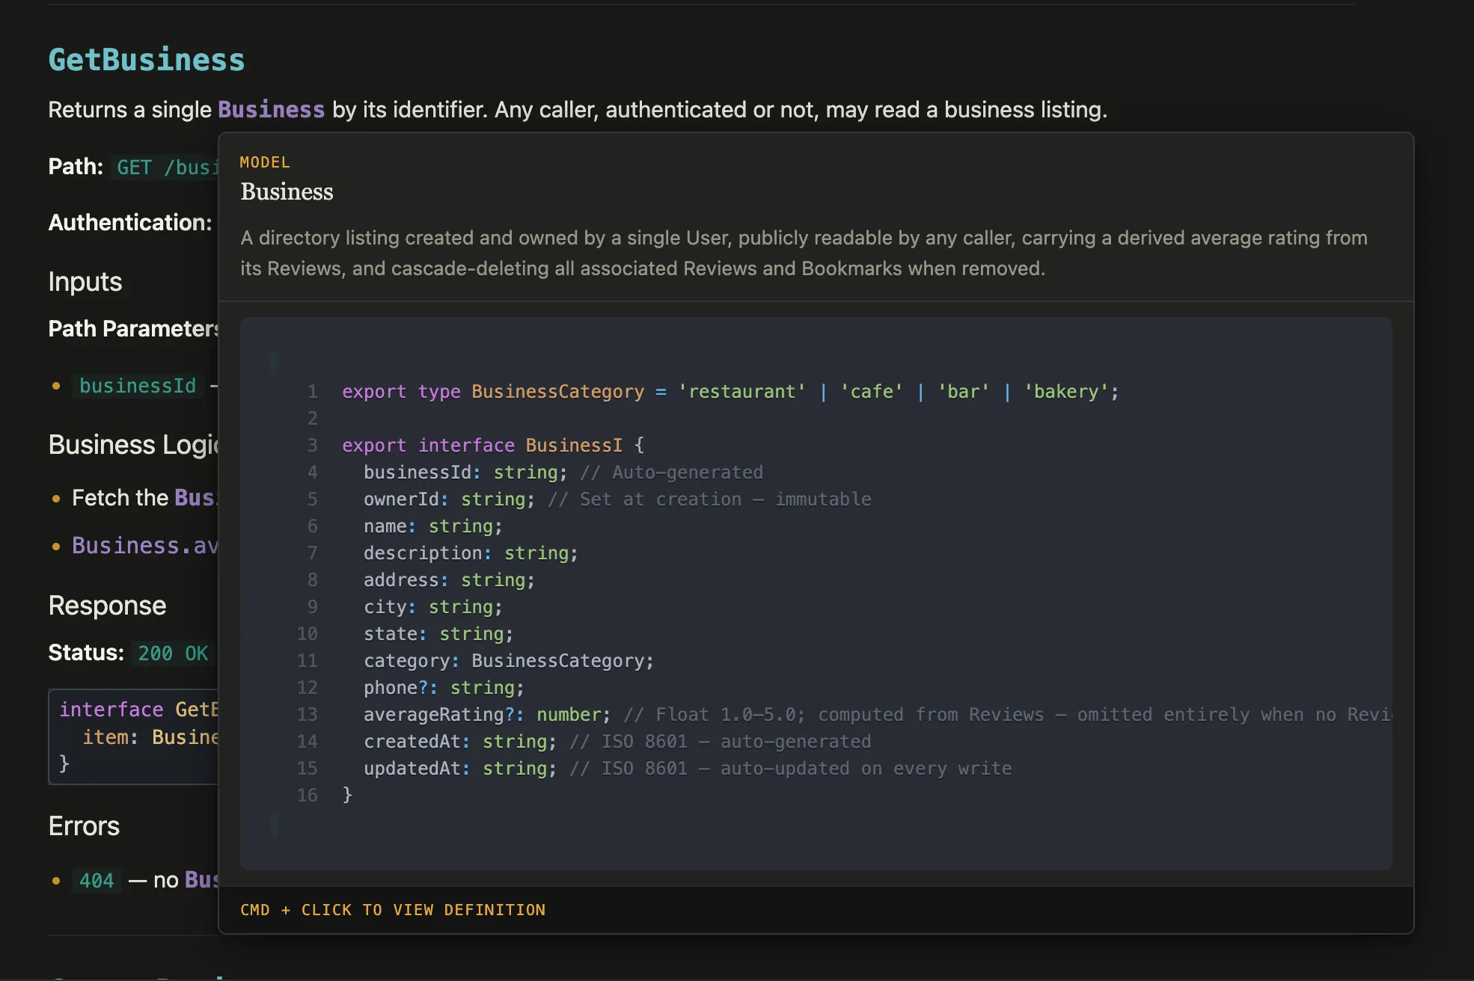This screenshot has height=981, width=1474.
Task: Click the Business.av property reference
Action: pyautogui.click(x=145, y=546)
